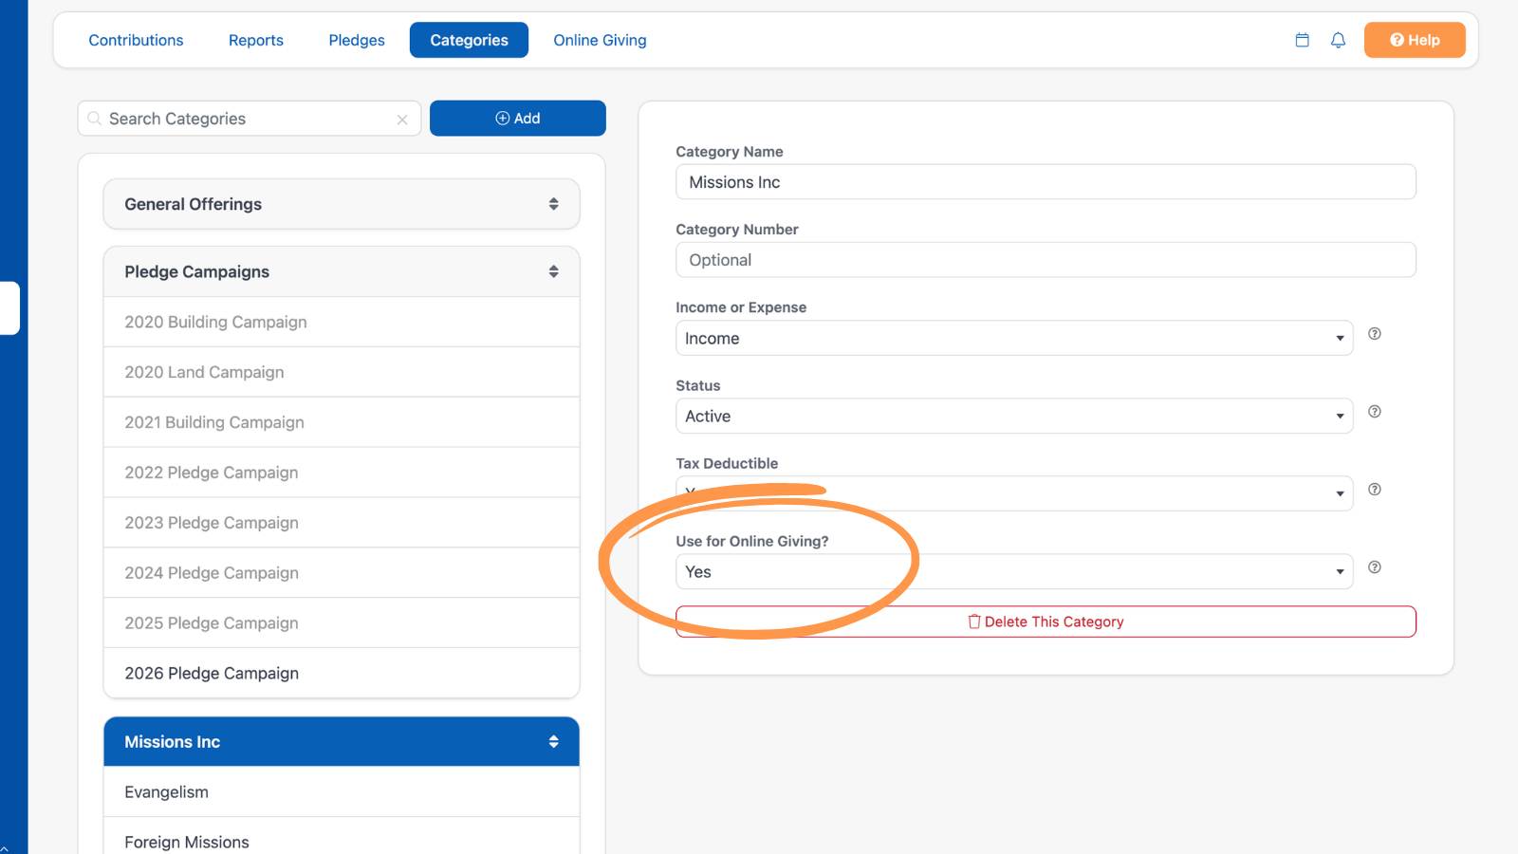Image resolution: width=1518 pixels, height=854 pixels.
Task: Select 2023 Pledge Campaign
Action: coord(342,523)
